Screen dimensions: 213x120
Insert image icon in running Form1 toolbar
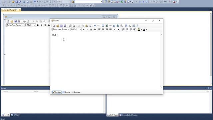coord(107,26)
